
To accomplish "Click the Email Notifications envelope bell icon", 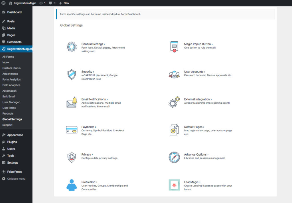I will (72, 102).
